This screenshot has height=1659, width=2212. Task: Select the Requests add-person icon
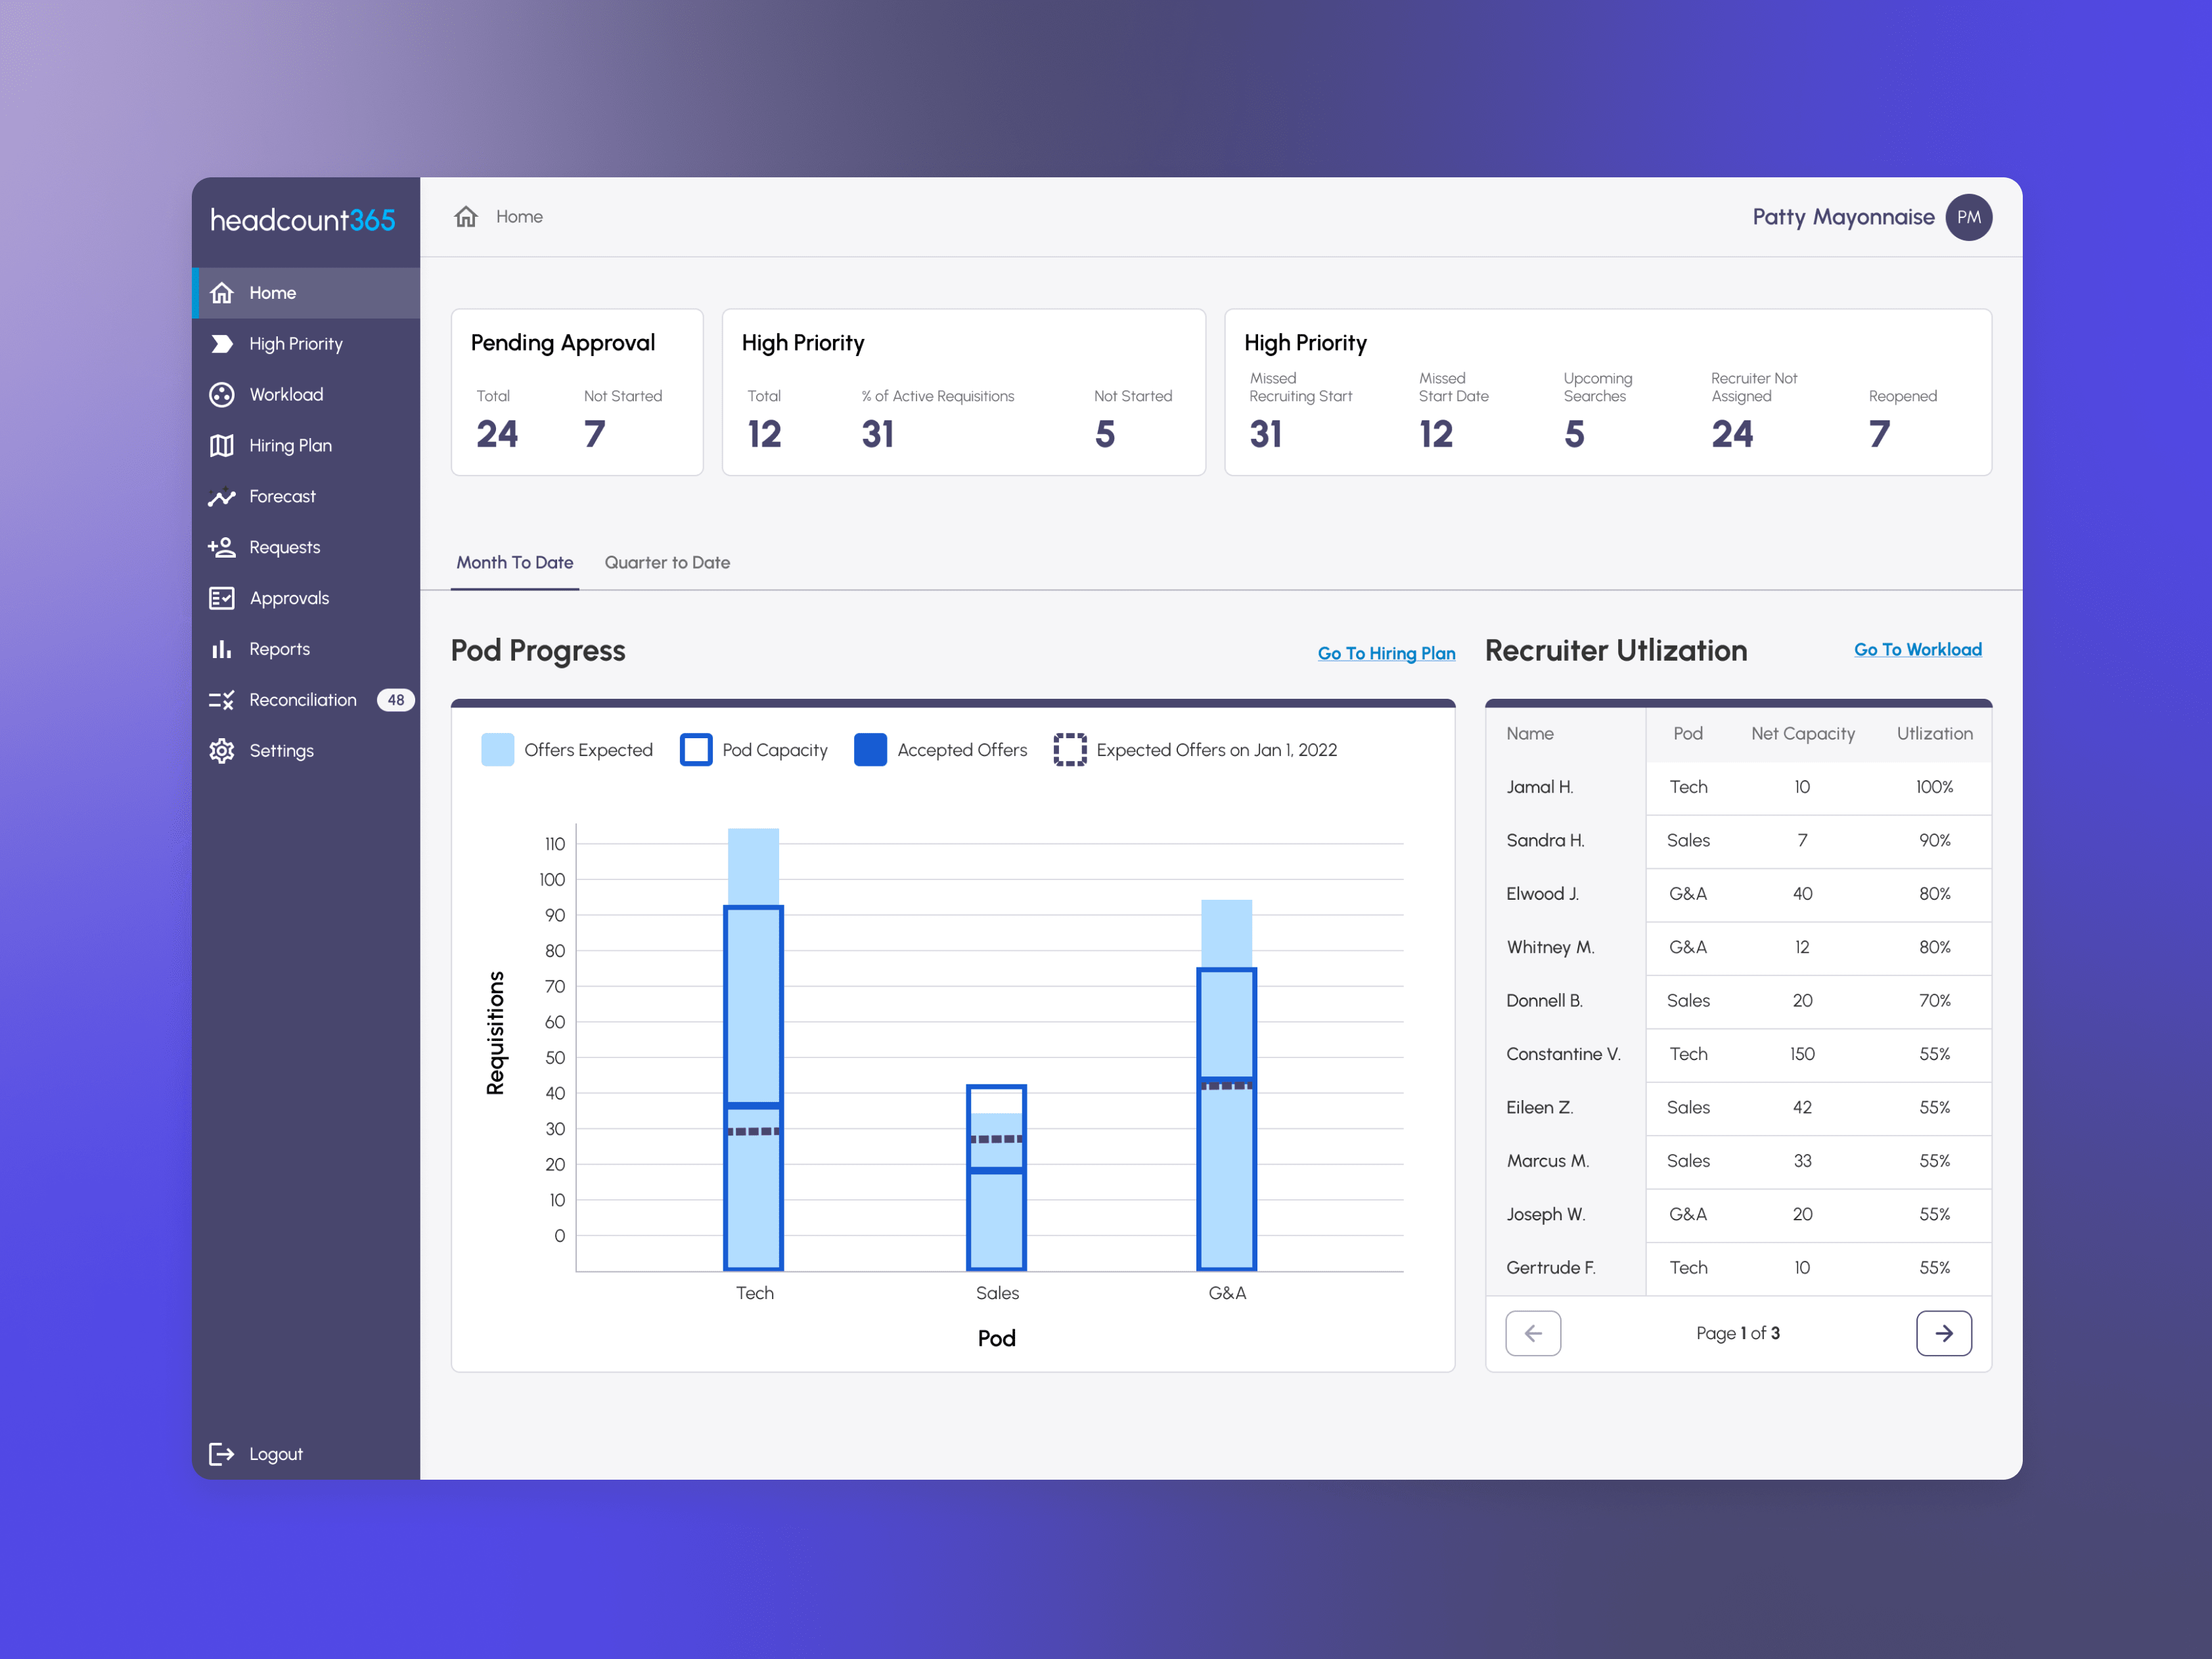[x=221, y=547]
